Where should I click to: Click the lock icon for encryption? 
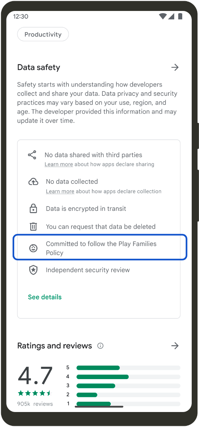point(33,209)
